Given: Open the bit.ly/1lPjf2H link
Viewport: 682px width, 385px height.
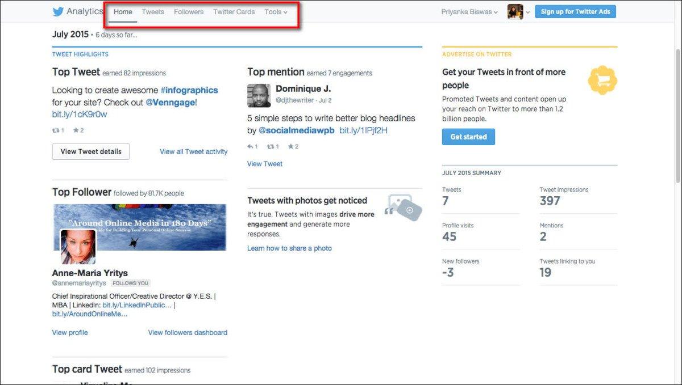Looking at the screenshot, I should 364,130.
